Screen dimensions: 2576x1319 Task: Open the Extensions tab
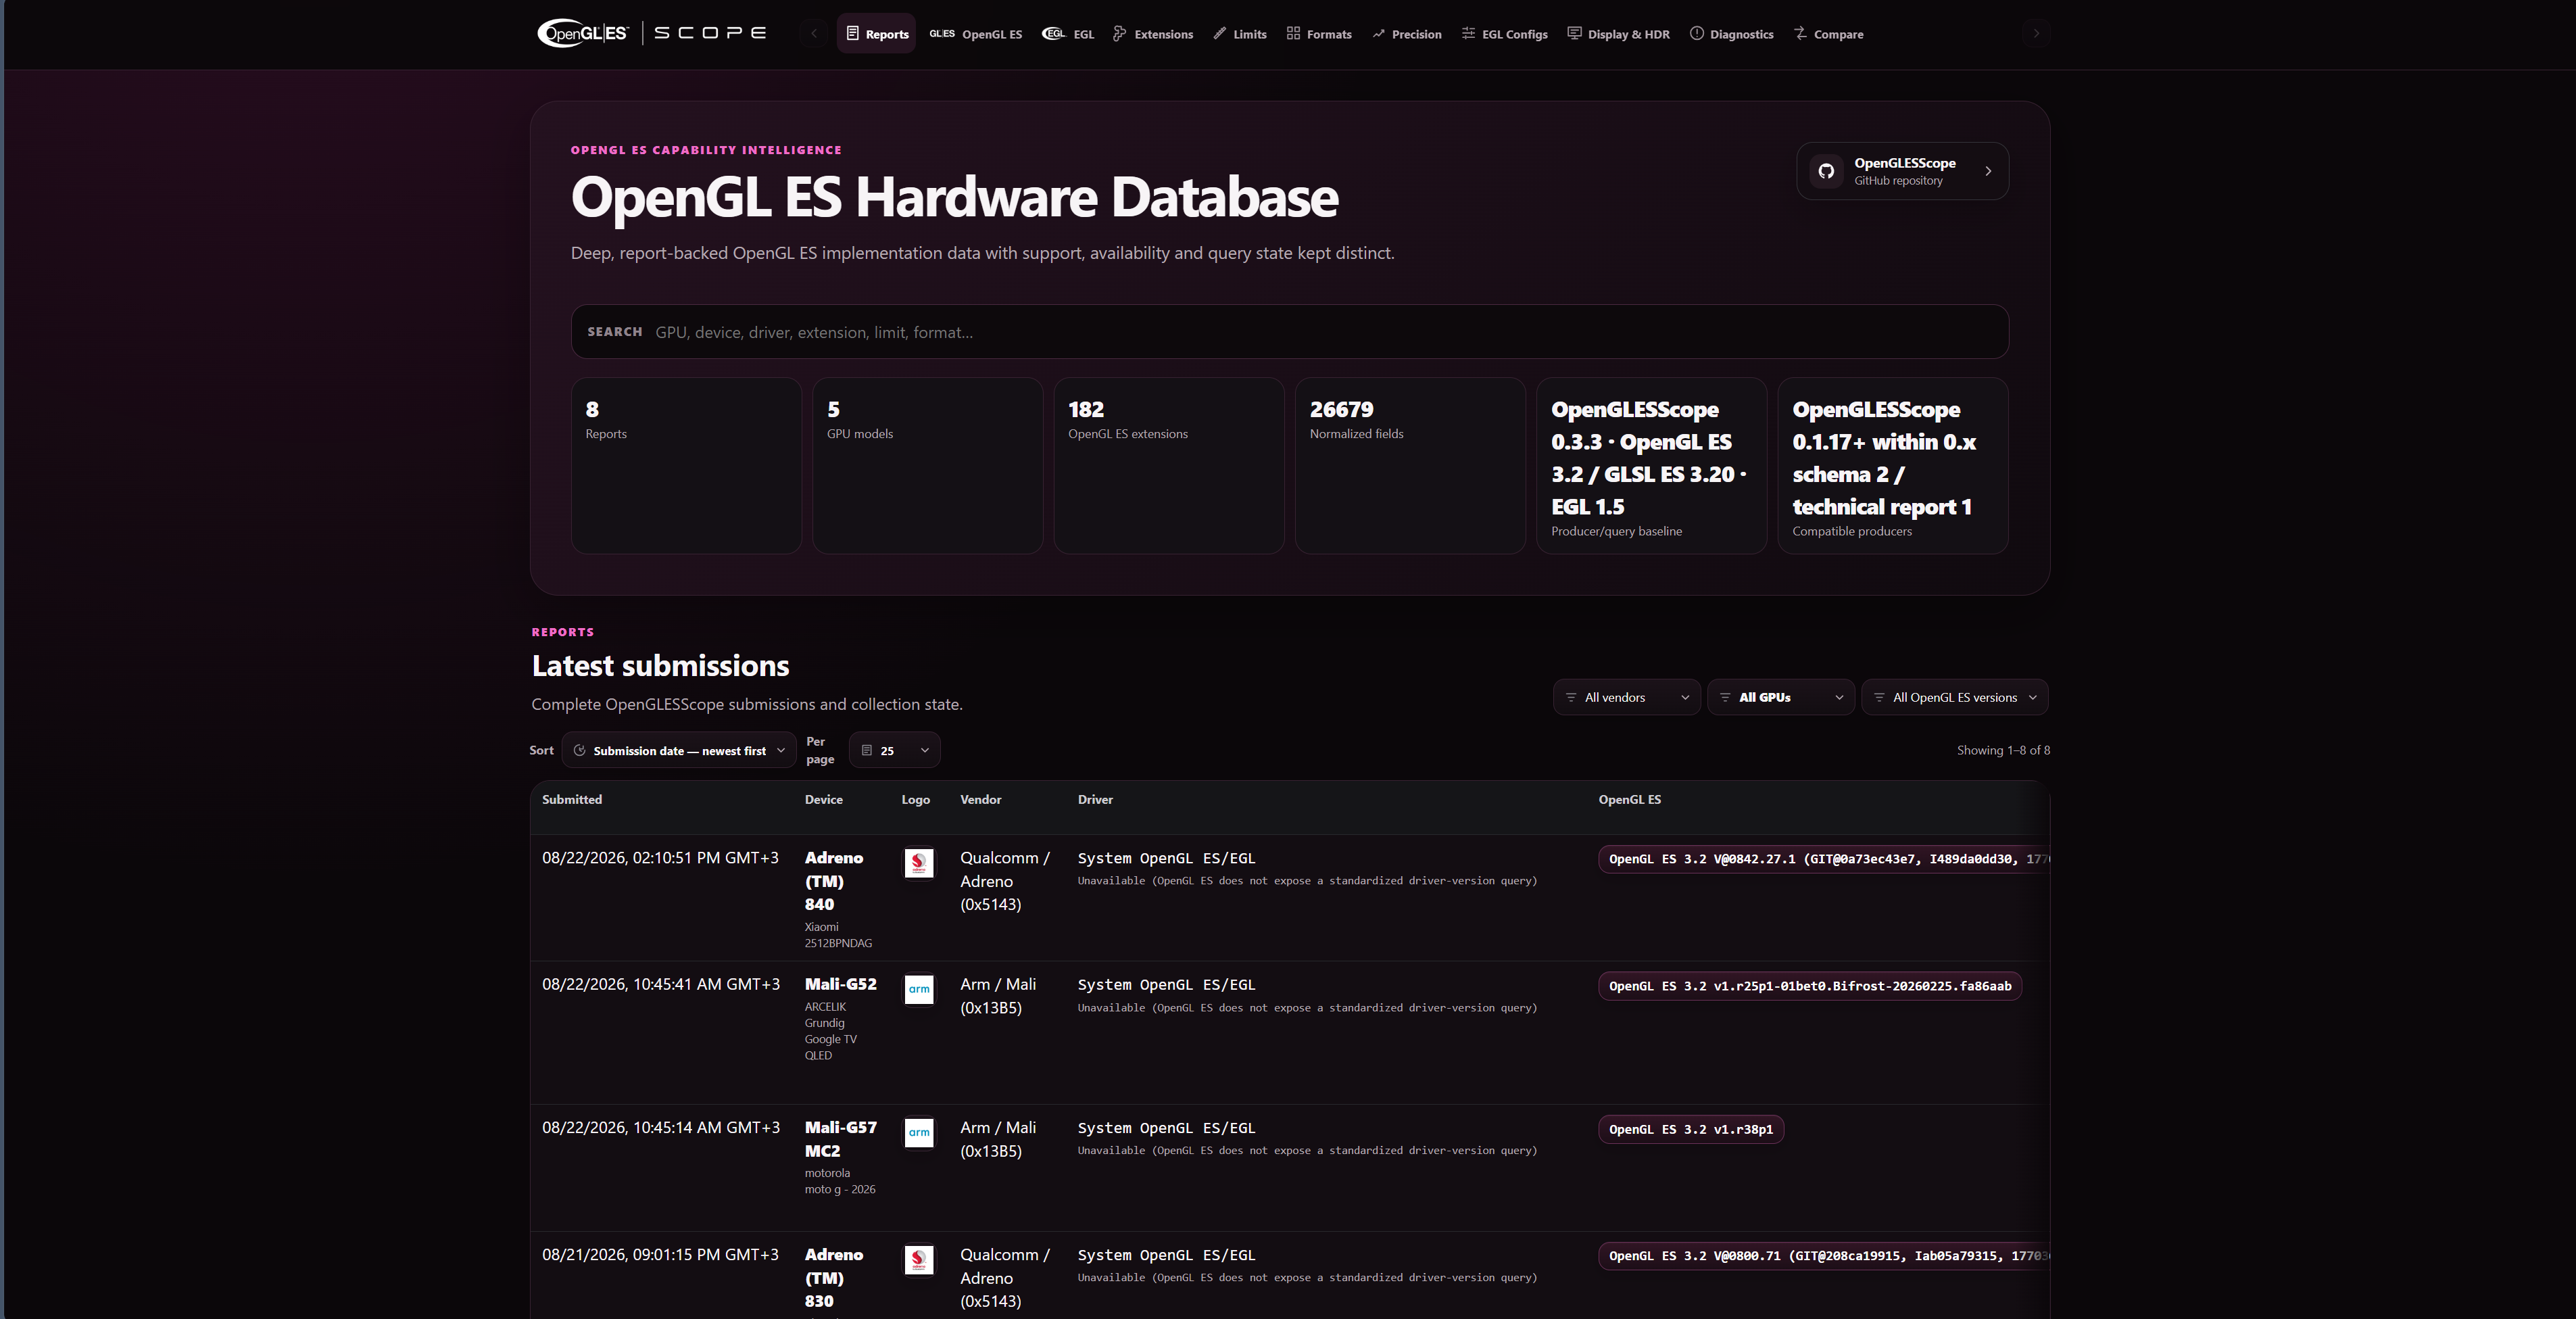click(1153, 34)
